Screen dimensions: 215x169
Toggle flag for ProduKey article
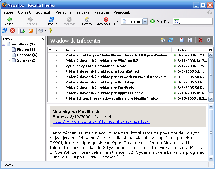click(56, 82)
